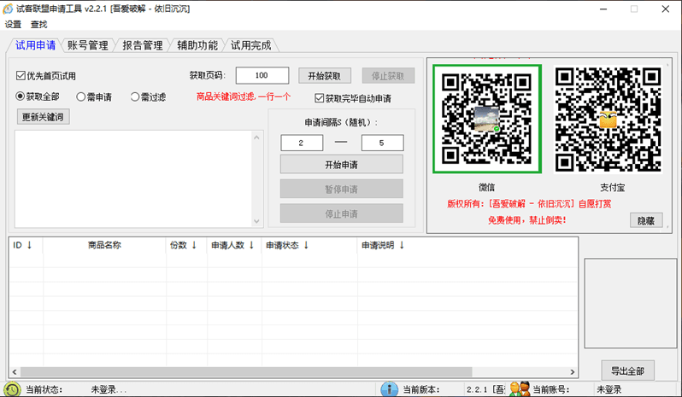Click the 隐藏 button
The width and height of the screenshot is (682, 397).
(646, 220)
